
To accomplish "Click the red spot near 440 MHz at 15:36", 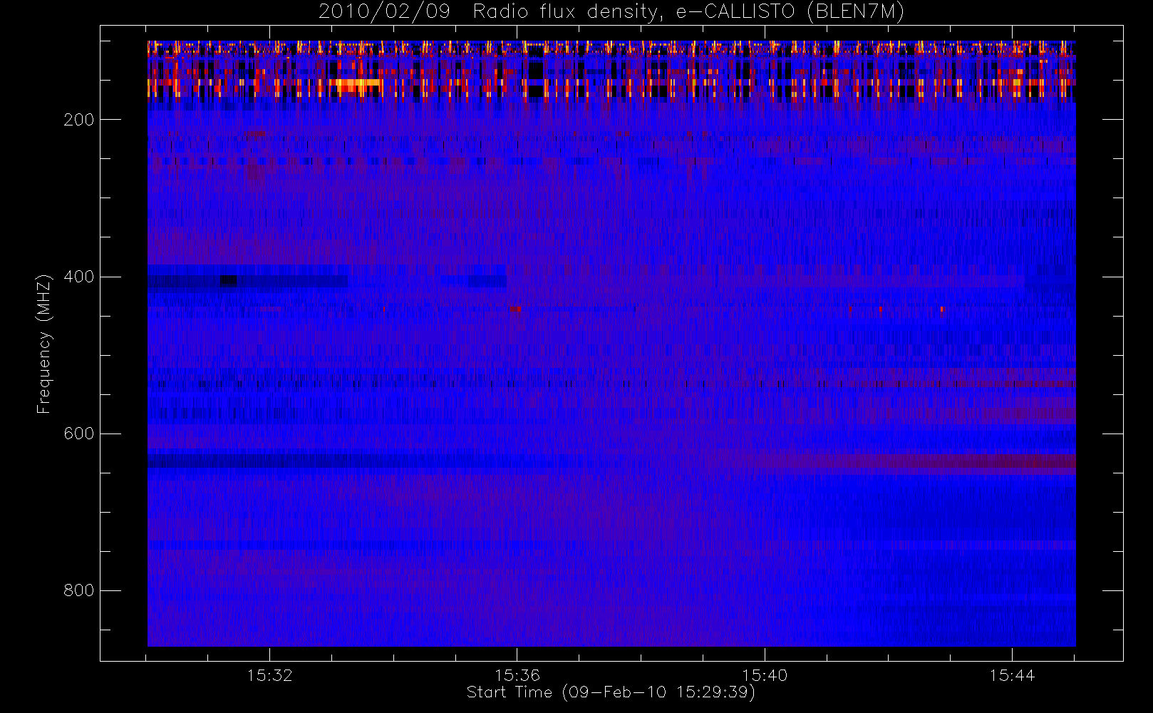I will pos(515,309).
